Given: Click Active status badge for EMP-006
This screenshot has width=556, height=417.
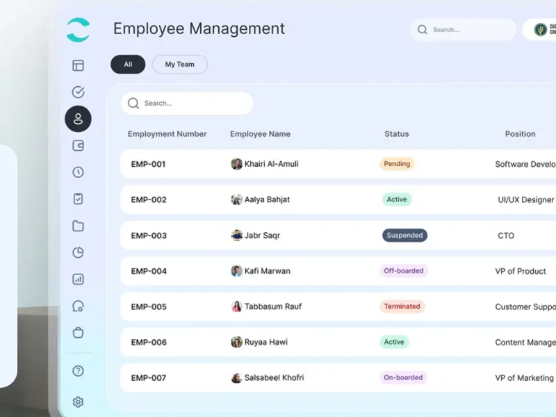Looking at the screenshot, I should (x=394, y=342).
